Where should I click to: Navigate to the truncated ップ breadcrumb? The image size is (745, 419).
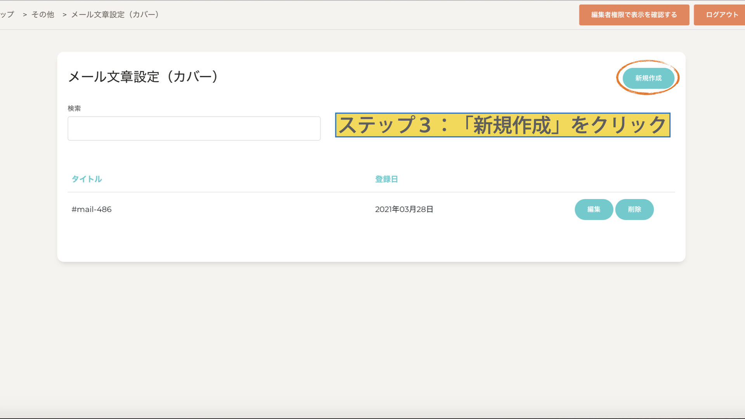[7, 15]
